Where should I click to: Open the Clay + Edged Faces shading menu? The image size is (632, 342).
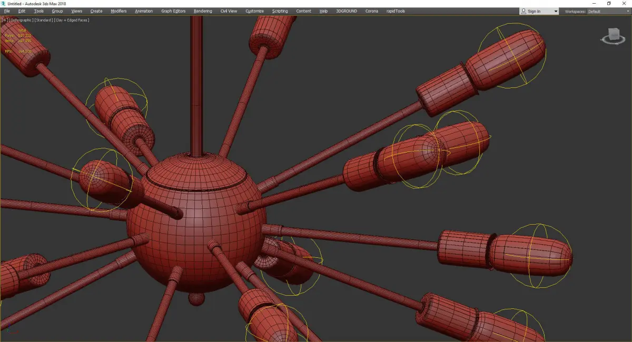[71, 20]
